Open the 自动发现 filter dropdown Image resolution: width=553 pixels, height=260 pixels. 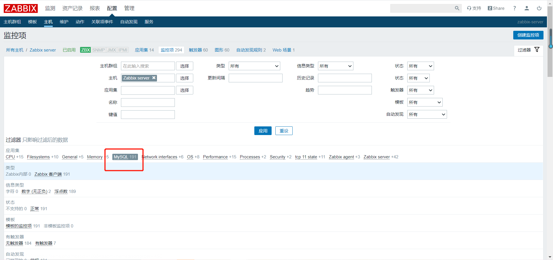[427, 114]
